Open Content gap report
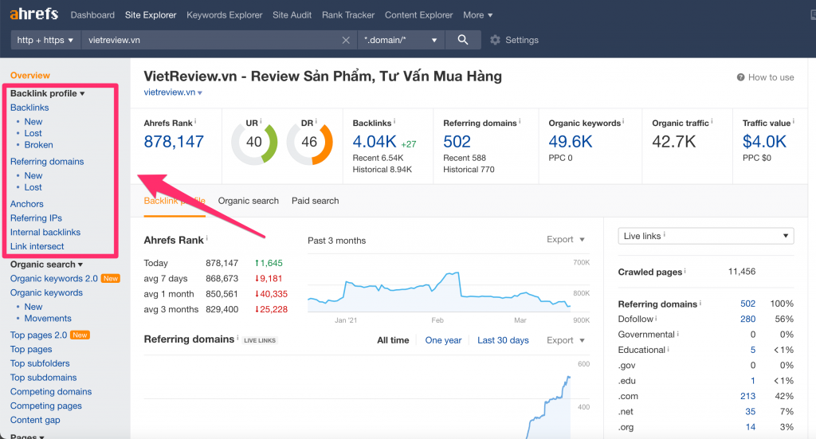816x439 pixels. click(x=35, y=420)
